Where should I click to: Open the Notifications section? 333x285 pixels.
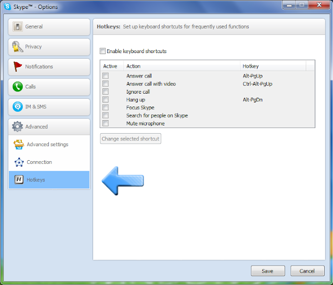49,67
